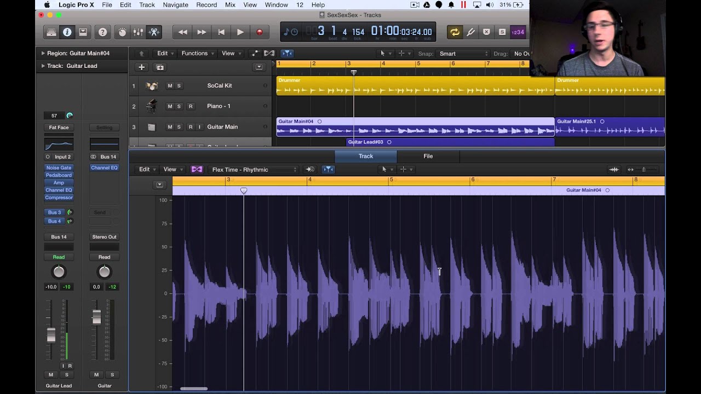
Task: Click the Fat Face setting button
Action: [59, 128]
